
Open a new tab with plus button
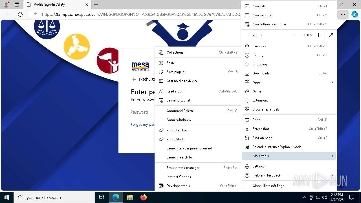coord(96,5)
